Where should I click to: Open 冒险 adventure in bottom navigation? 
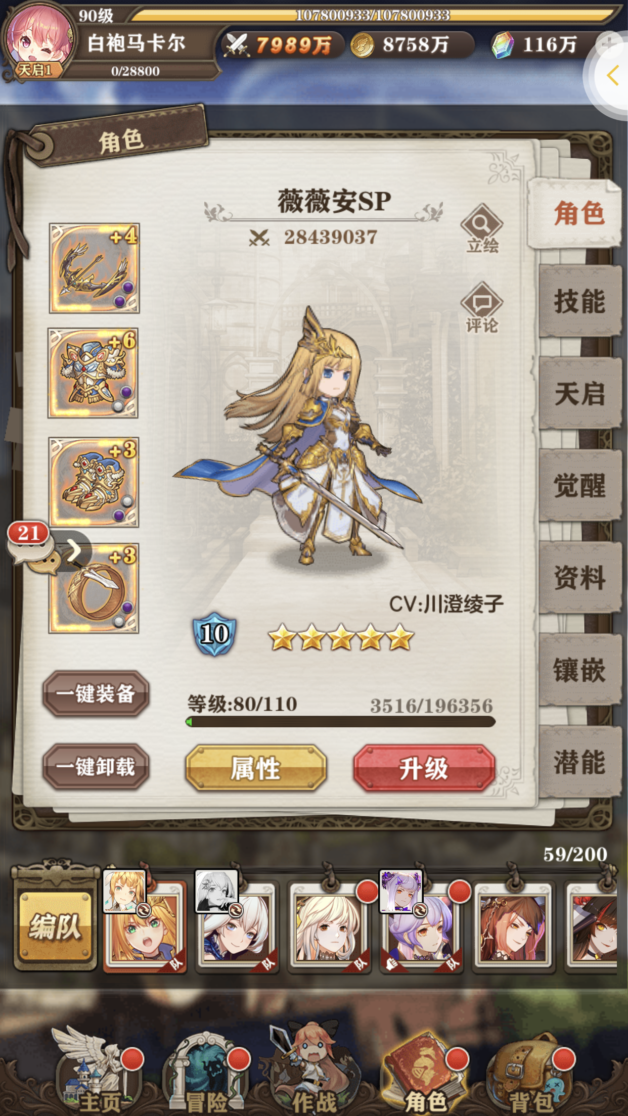pos(206,1073)
